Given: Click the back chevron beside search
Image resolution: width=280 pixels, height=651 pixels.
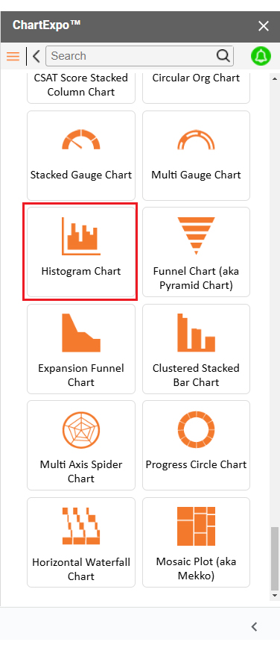Looking at the screenshot, I should coord(36,56).
